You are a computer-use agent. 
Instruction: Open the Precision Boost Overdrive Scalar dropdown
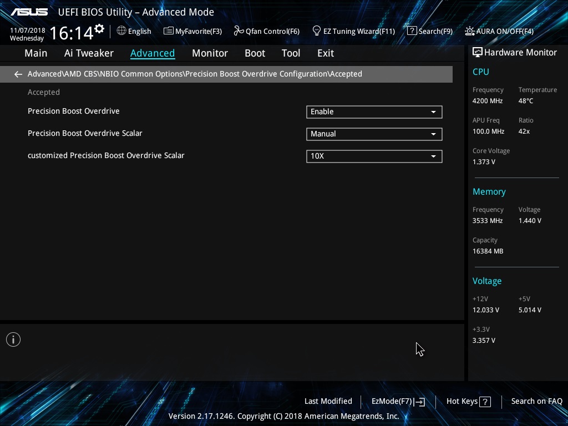374,134
